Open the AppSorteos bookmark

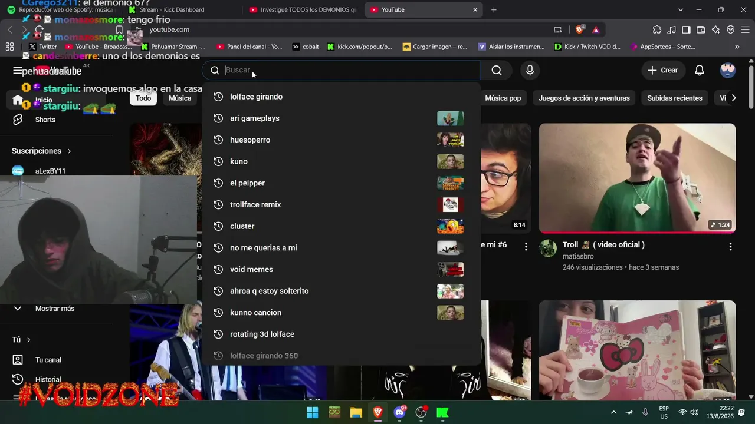[663, 47]
